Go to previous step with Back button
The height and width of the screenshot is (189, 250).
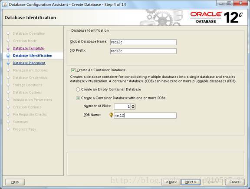coord(171,182)
